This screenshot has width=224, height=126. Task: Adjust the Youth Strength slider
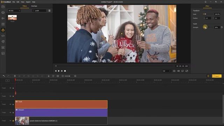click(x=208, y=27)
